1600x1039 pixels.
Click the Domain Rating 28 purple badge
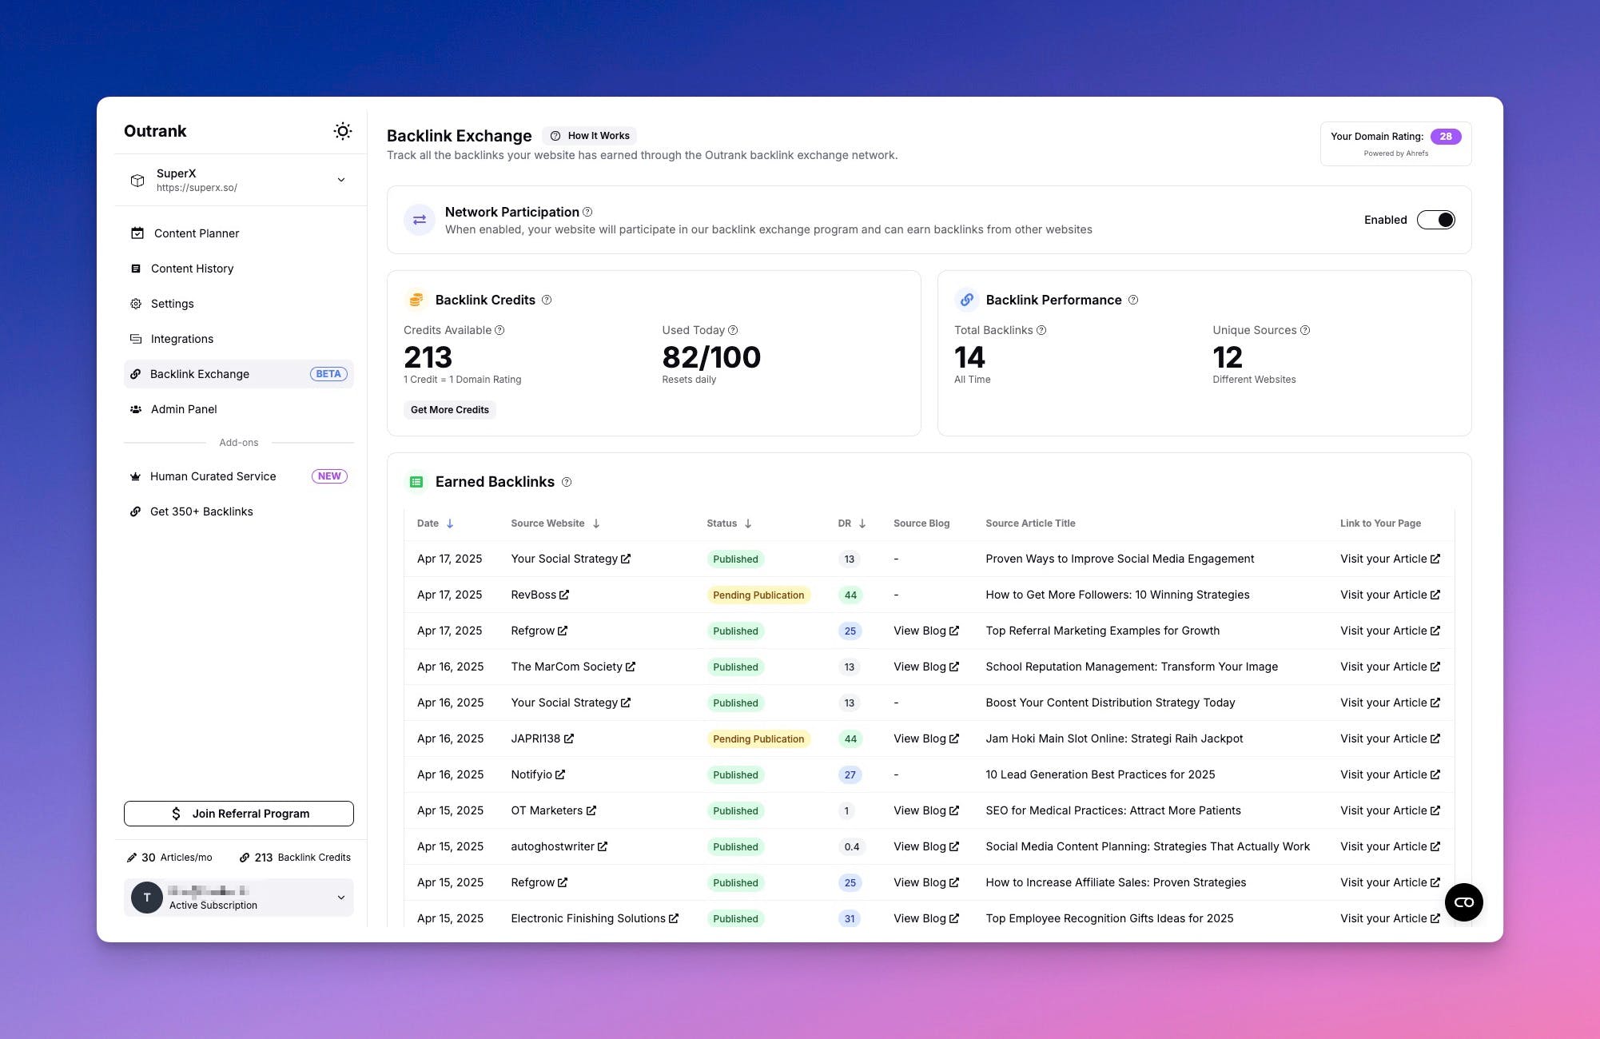(1445, 137)
